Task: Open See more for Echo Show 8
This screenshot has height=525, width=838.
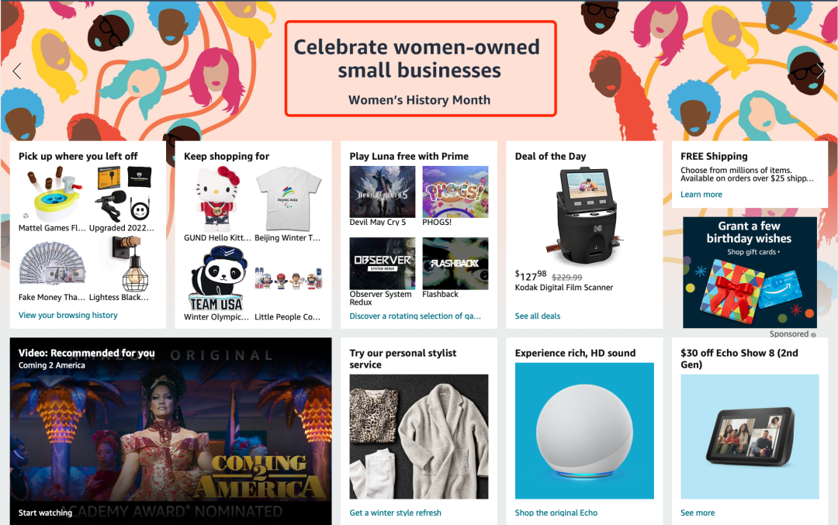Action: click(698, 513)
